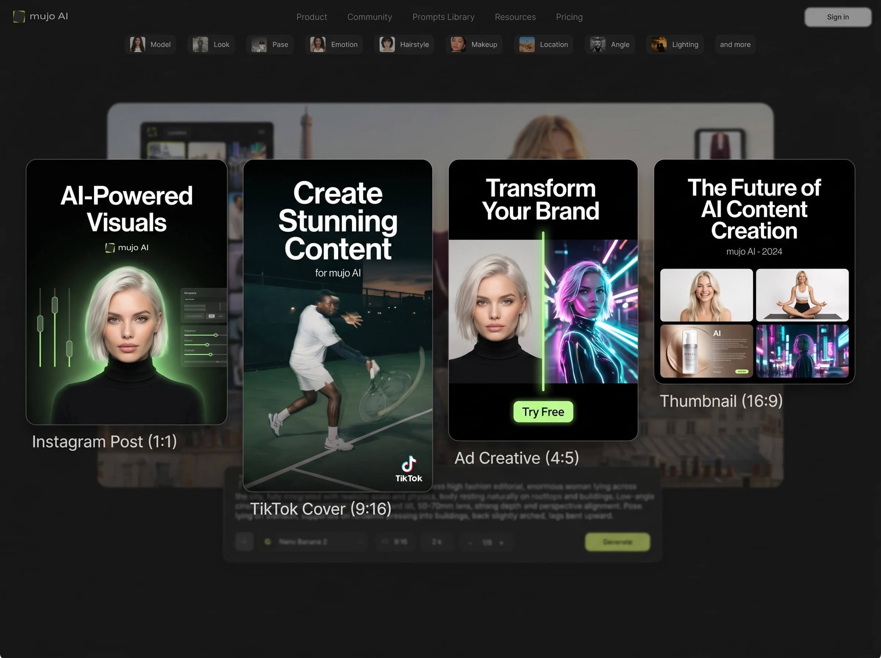This screenshot has width=881, height=658.
Task: Click the Sign in button
Action: tap(838, 17)
